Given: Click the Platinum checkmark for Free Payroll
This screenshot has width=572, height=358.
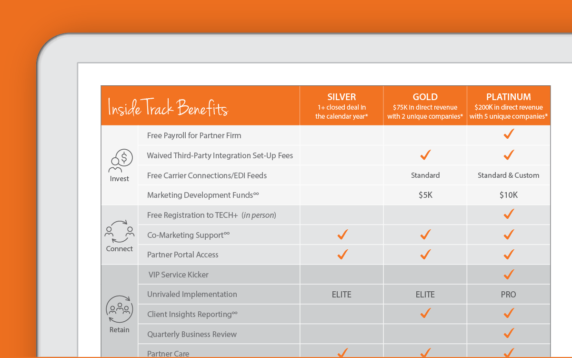Looking at the screenshot, I should point(509,135).
